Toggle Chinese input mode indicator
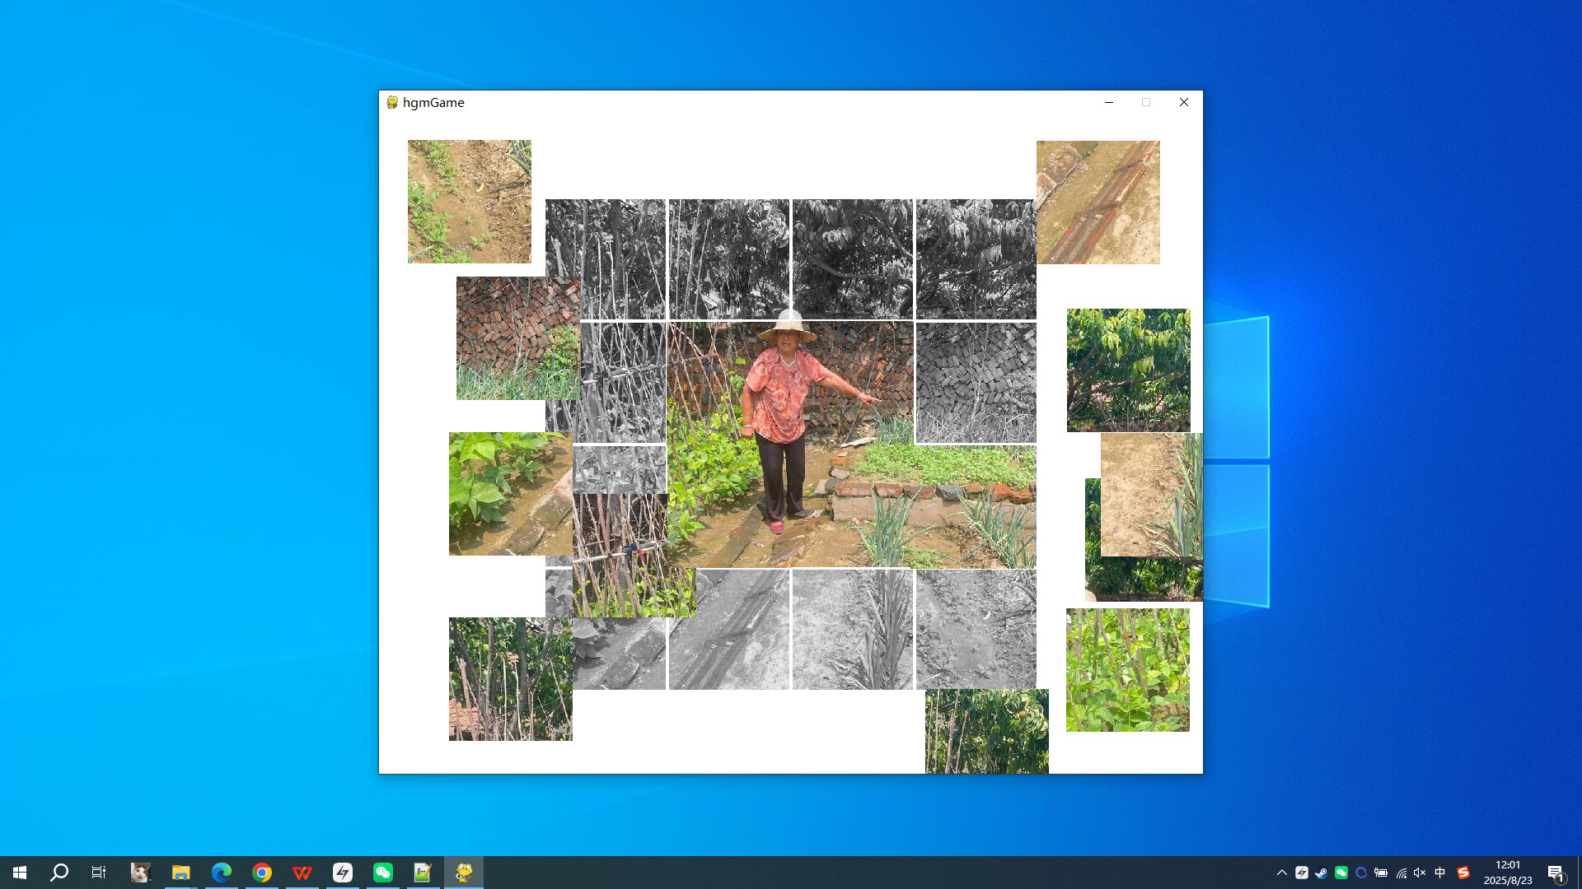1582x889 pixels. (x=1440, y=873)
